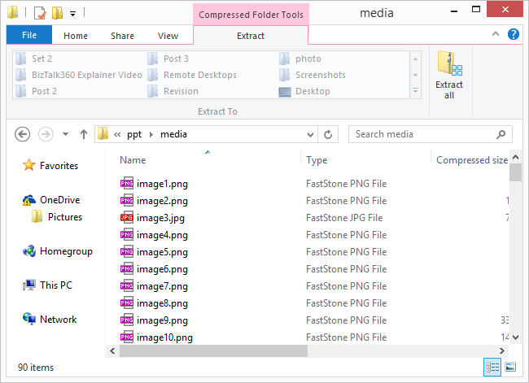Viewport: 529px width, 383px height.
Task: Click the Back navigation arrow
Action: pyautogui.click(x=23, y=134)
